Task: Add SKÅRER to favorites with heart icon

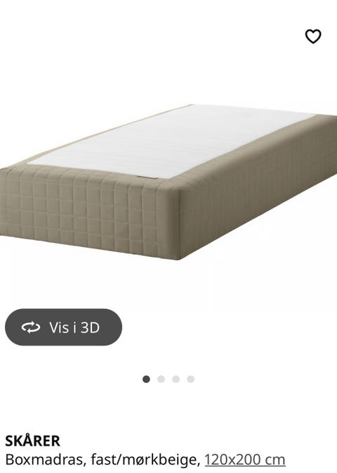Action: (x=313, y=36)
